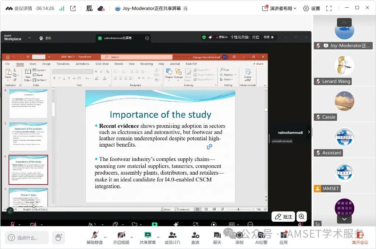Screen dimensions: 376x249
Task: Toggle 解除静音 microphone unmute
Action: pyautogui.click(x=95, y=238)
